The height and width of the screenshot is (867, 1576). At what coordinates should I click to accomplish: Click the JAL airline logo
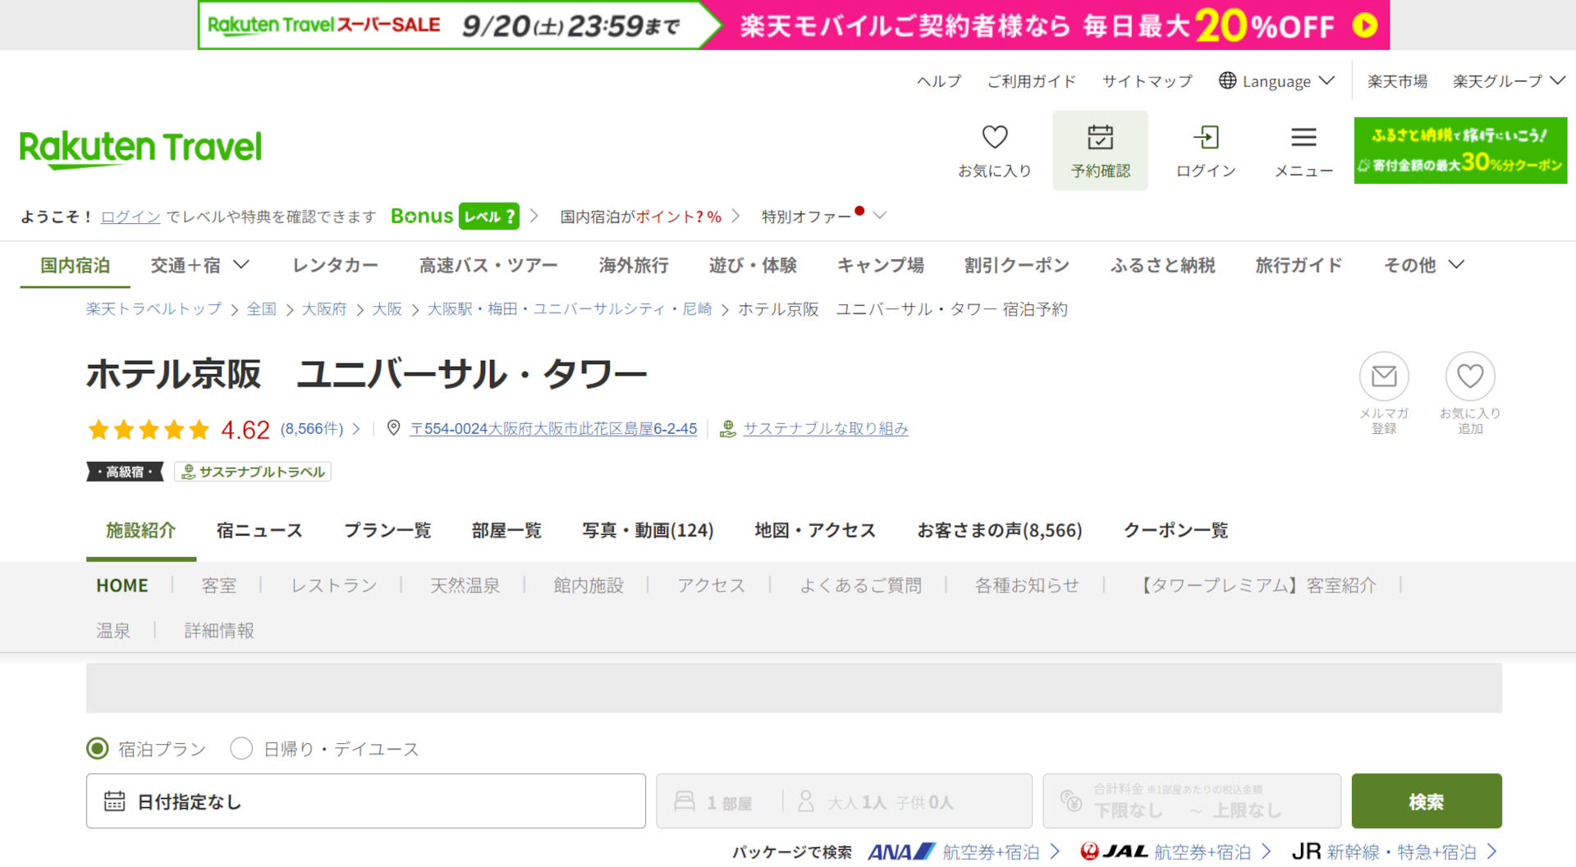tap(1116, 851)
